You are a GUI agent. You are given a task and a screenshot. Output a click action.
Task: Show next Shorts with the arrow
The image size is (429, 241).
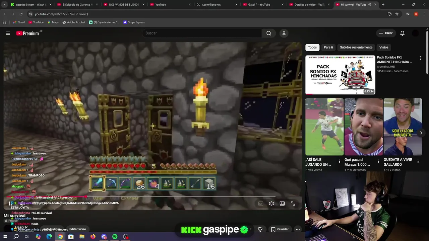[421, 133]
